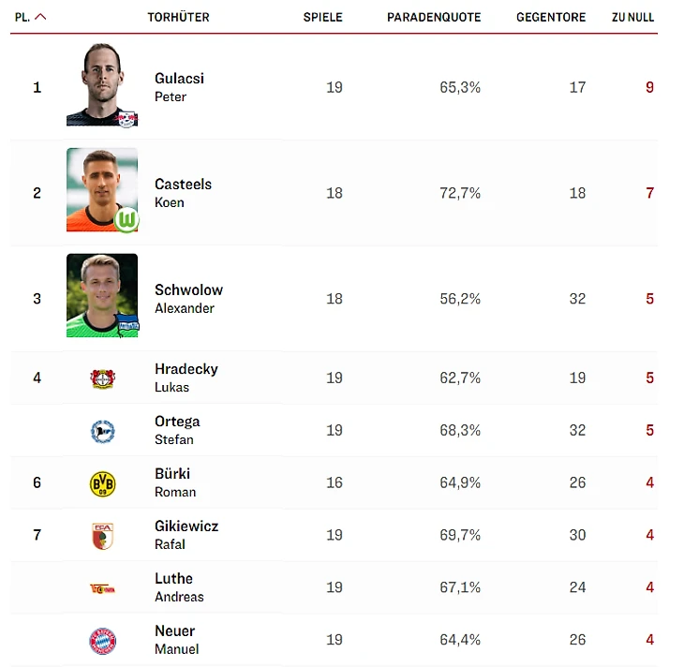Open Neuer Manuel's player profile link

tap(176, 640)
